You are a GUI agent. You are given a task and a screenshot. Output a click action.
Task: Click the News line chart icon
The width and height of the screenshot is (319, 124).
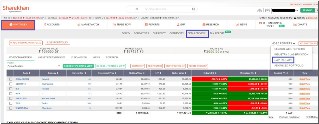tap(237, 25)
